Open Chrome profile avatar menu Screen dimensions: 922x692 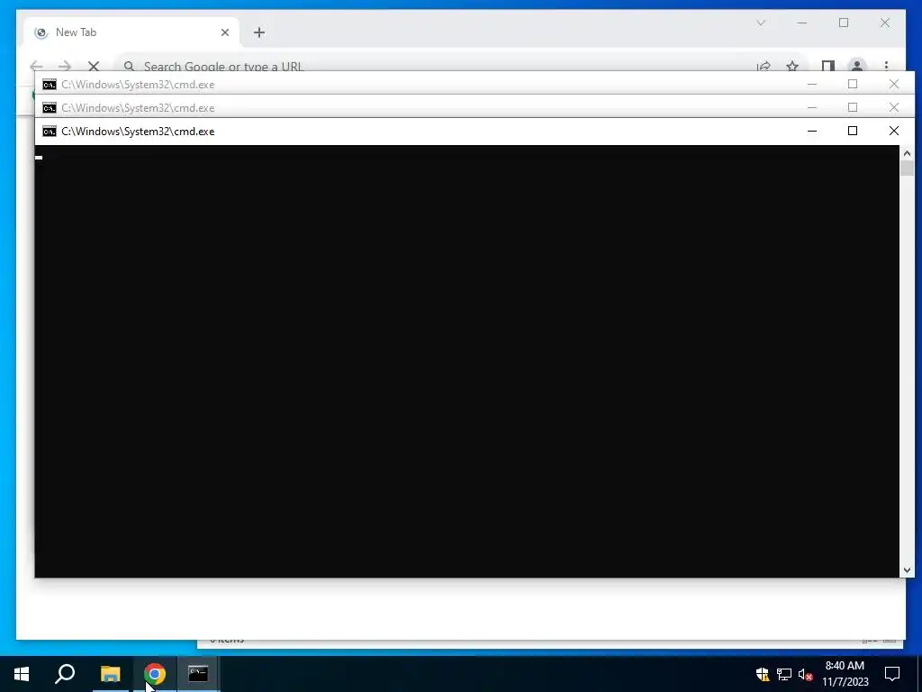[857, 66]
